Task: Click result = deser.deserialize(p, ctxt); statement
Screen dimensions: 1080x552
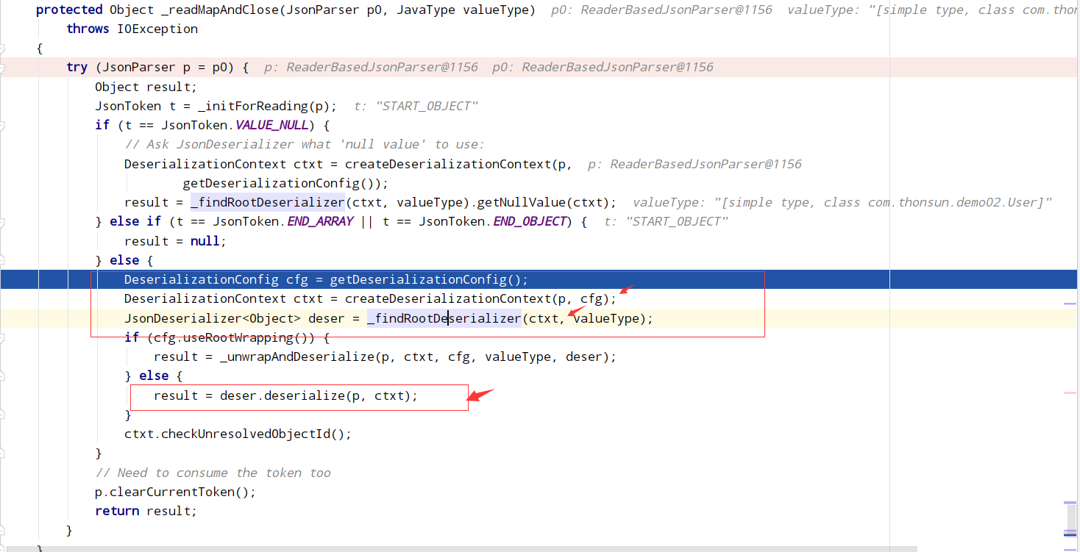Action: coord(285,395)
